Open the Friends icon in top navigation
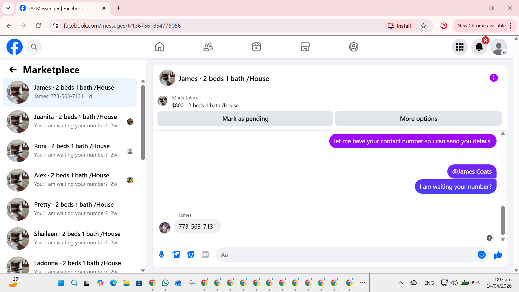519x292 pixels. point(208,47)
